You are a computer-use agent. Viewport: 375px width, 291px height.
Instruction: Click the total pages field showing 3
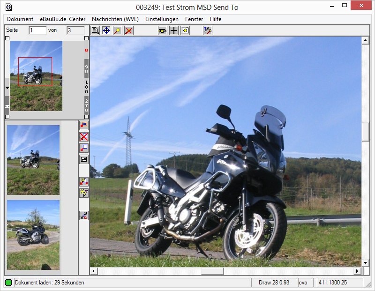[75, 30]
